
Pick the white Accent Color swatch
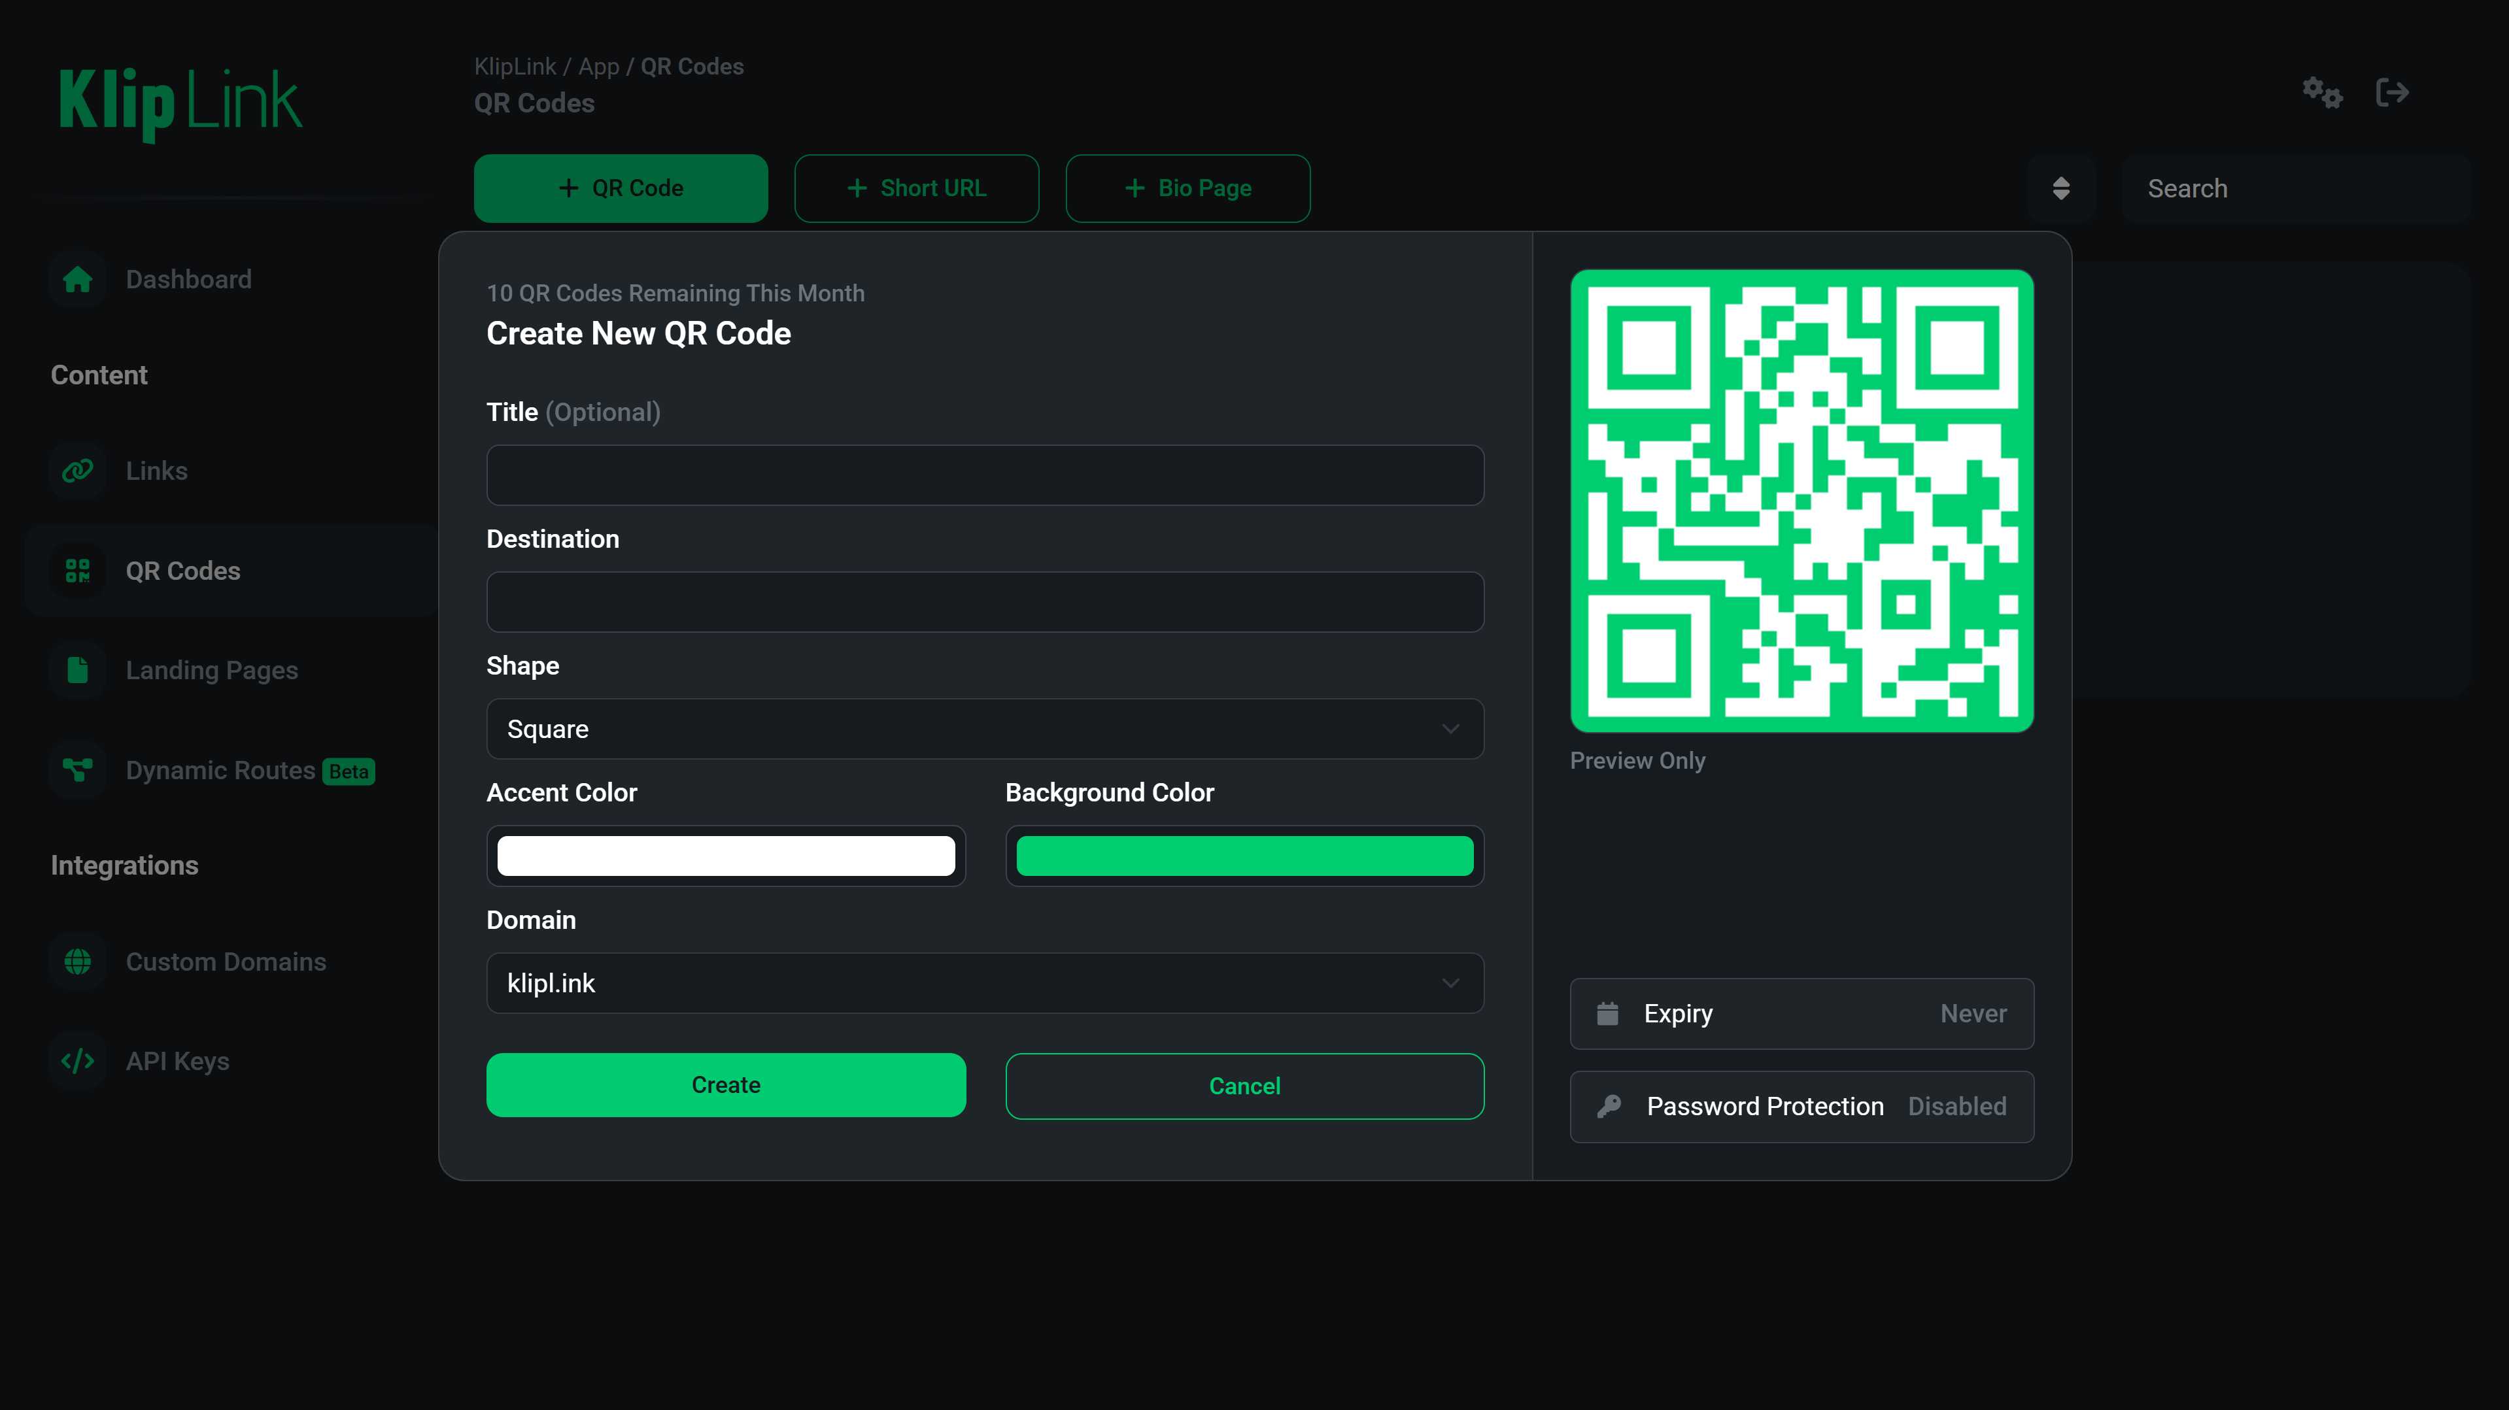pos(726,856)
